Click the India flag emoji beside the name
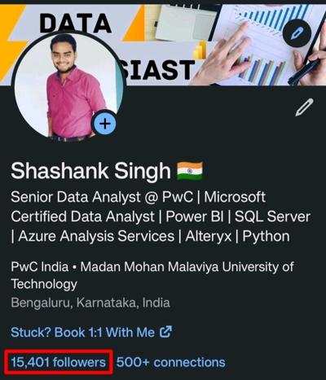 click(190, 171)
